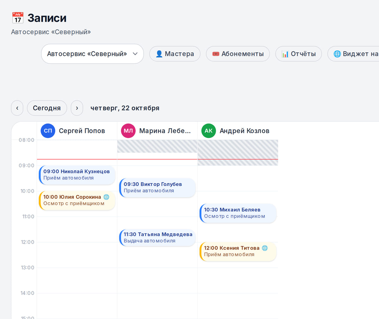Open the 09:30 Виктор Голубев appointment

pyautogui.click(x=157, y=188)
